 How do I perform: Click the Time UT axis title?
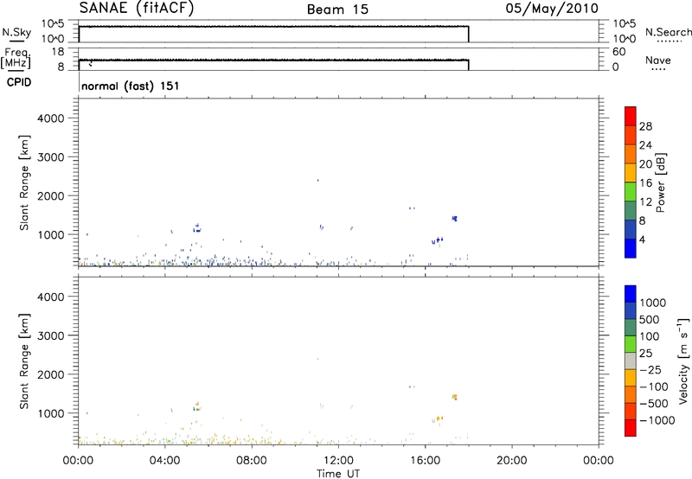(x=338, y=473)
